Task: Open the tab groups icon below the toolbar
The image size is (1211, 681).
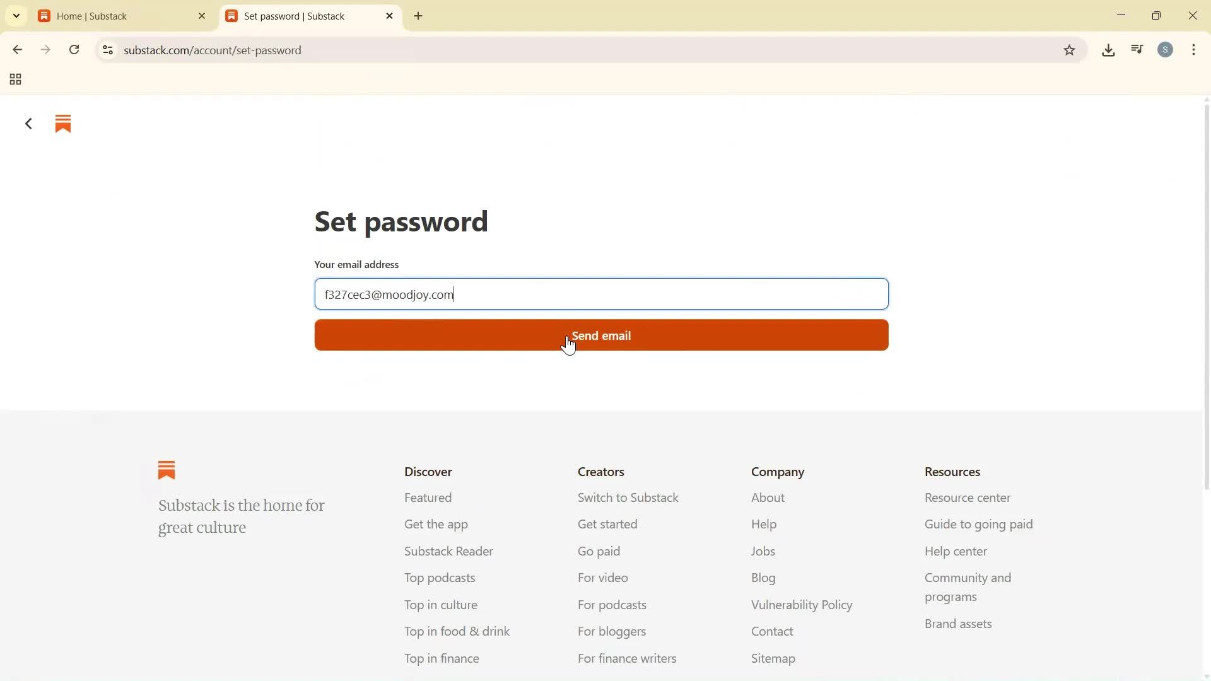Action: (x=15, y=79)
